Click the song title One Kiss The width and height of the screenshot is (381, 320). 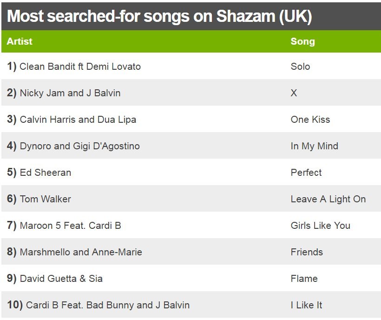[x=310, y=120]
